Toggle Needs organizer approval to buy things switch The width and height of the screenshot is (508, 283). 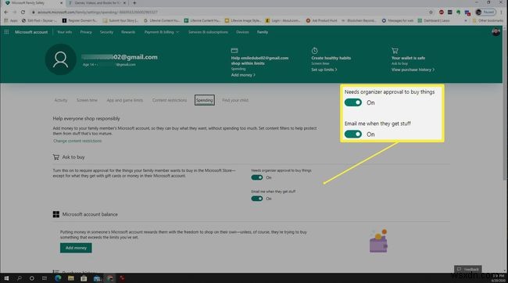pyautogui.click(x=257, y=177)
